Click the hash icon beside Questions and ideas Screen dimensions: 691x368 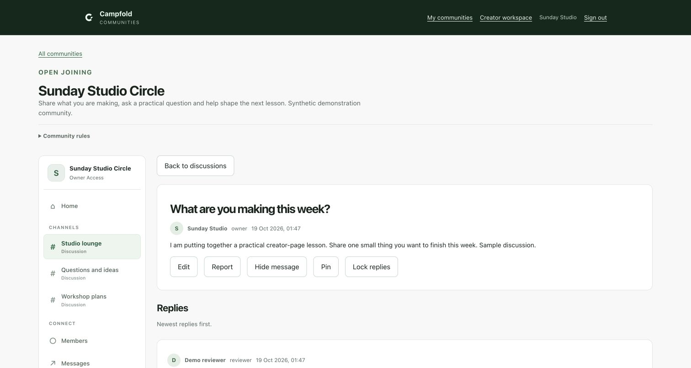(x=53, y=273)
